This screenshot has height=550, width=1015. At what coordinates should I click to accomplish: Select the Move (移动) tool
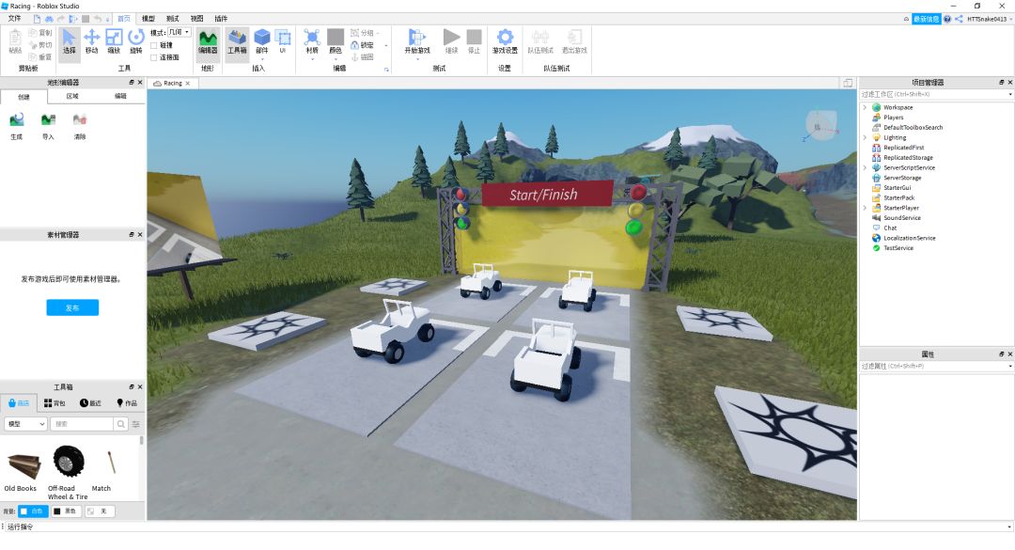[91, 40]
